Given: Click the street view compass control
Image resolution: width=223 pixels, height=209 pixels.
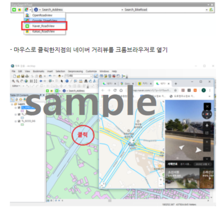Looking at the screenshot, I should [207, 114].
